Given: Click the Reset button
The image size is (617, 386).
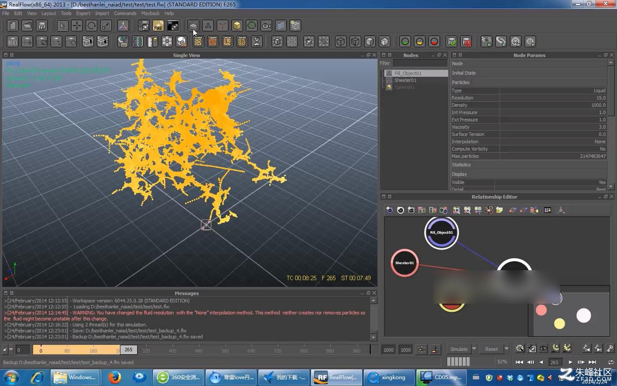Looking at the screenshot, I should click(x=491, y=349).
